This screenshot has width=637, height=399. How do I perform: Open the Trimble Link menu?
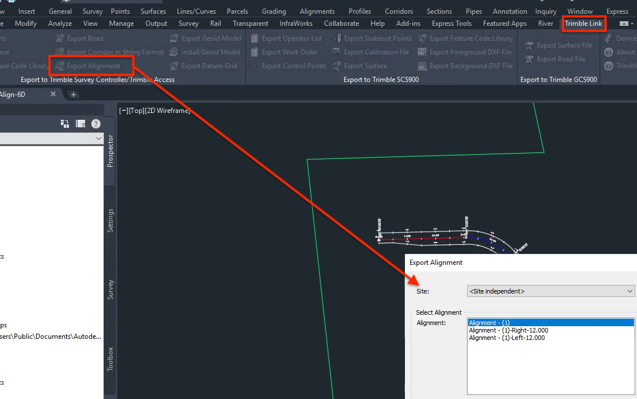pos(584,23)
